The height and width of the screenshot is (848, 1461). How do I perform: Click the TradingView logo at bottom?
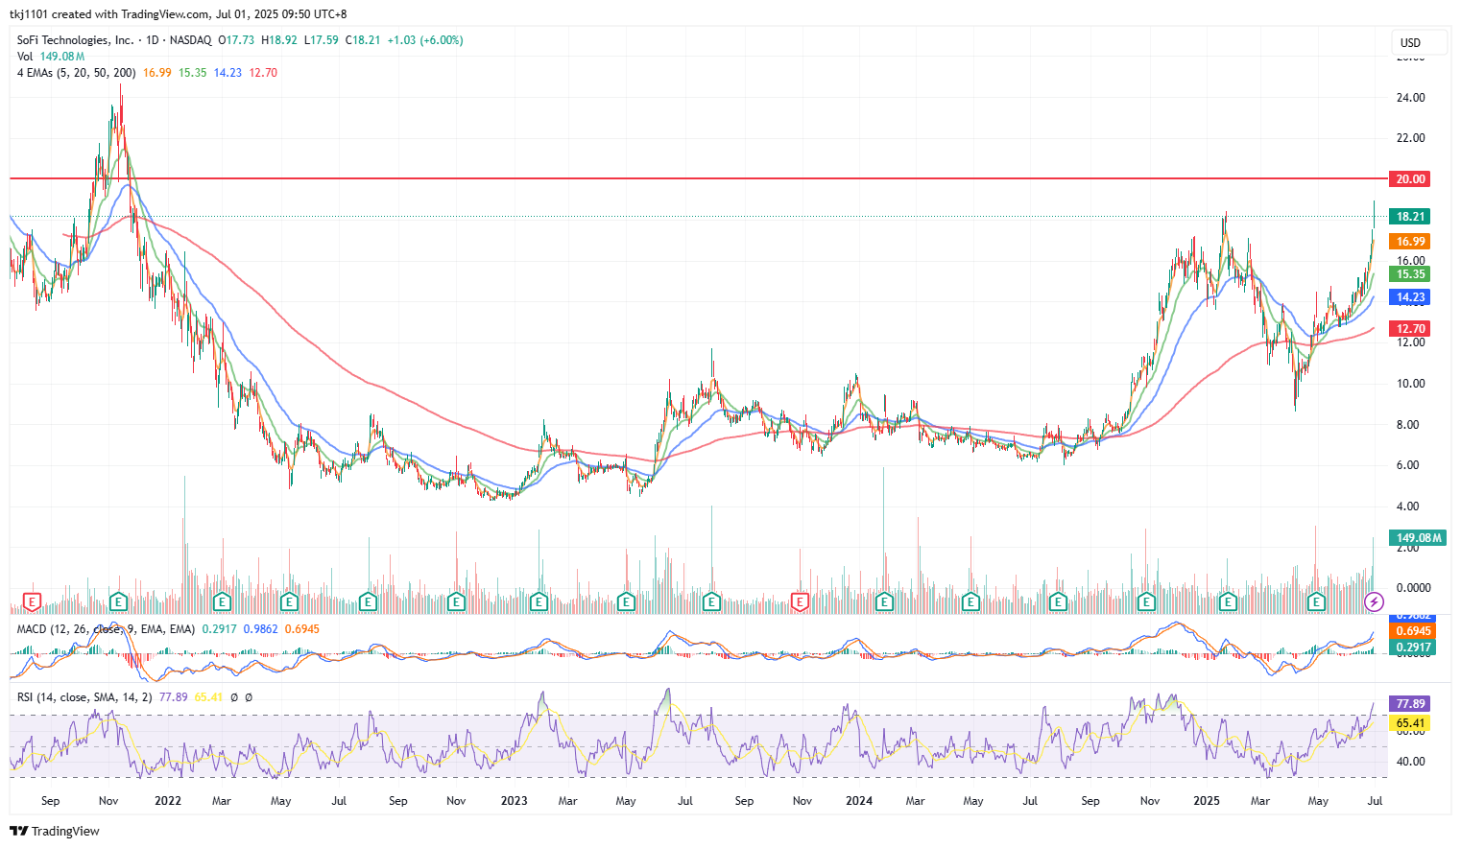55,831
